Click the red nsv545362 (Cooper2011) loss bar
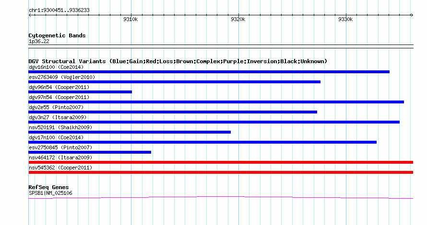427x225 pixels. 221,172
